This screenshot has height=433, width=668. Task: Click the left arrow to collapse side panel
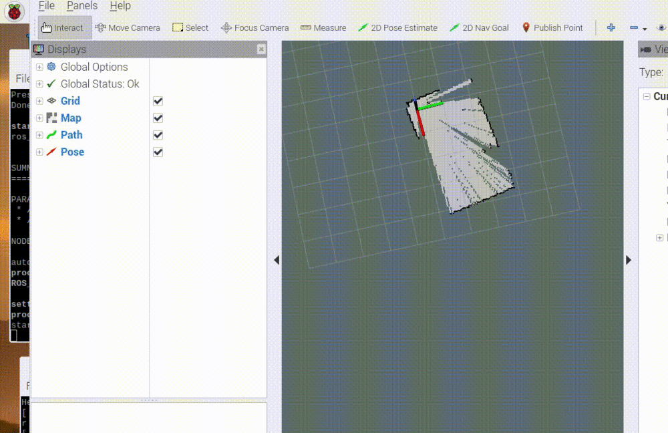pyautogui.click(x=277, y=260)
